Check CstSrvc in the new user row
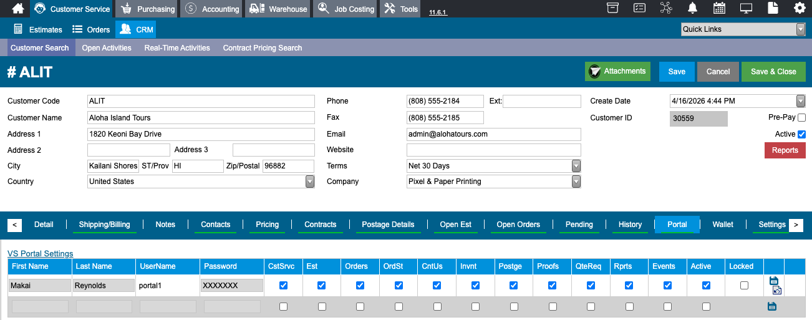The width and height of the screenshot is (812, 320). pyautogui.click(x=284, y=306)
